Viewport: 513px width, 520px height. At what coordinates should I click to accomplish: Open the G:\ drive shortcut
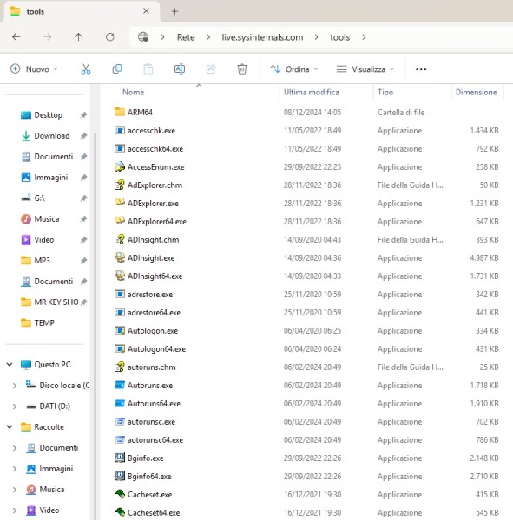(x=40, y=198)
